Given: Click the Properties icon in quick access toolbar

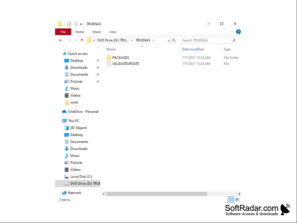Looking at the screenshot, I should click(x=69, y=24).
